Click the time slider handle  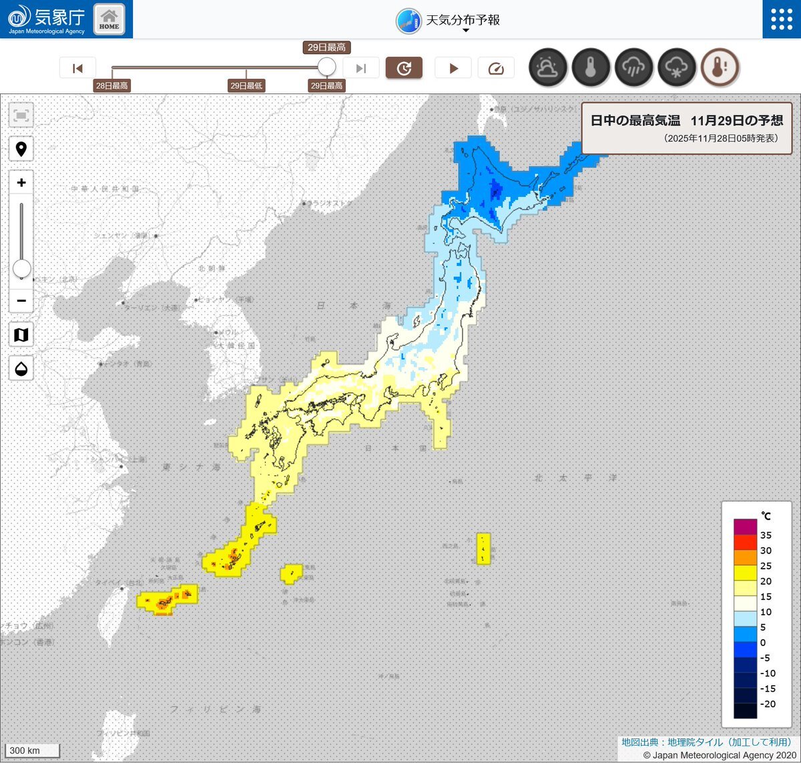(326, 67)
